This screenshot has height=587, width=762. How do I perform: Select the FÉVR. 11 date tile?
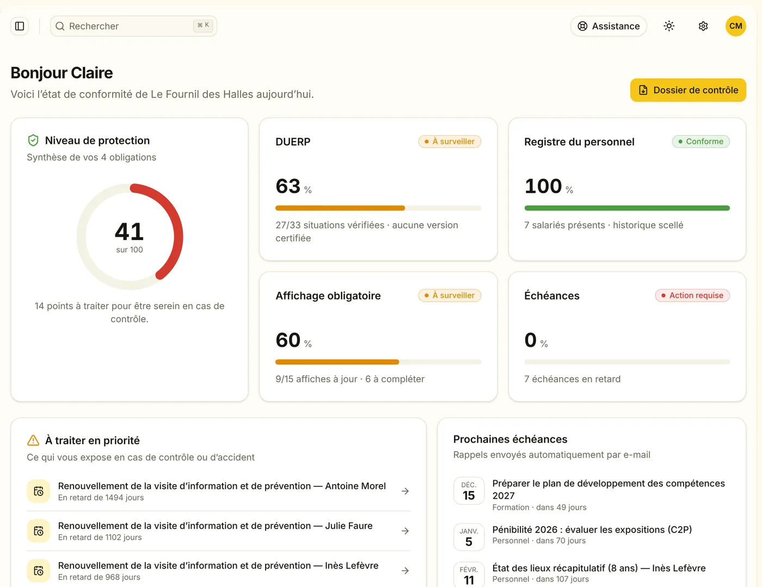pyautogui.click(x=469, y=576)
